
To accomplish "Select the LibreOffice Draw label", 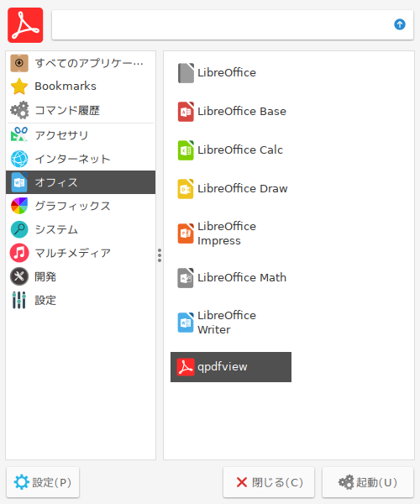I will (242, 188).
